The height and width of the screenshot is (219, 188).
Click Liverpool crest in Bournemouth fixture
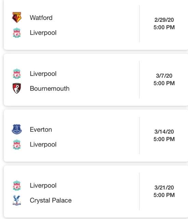click(x=17, y=74)
